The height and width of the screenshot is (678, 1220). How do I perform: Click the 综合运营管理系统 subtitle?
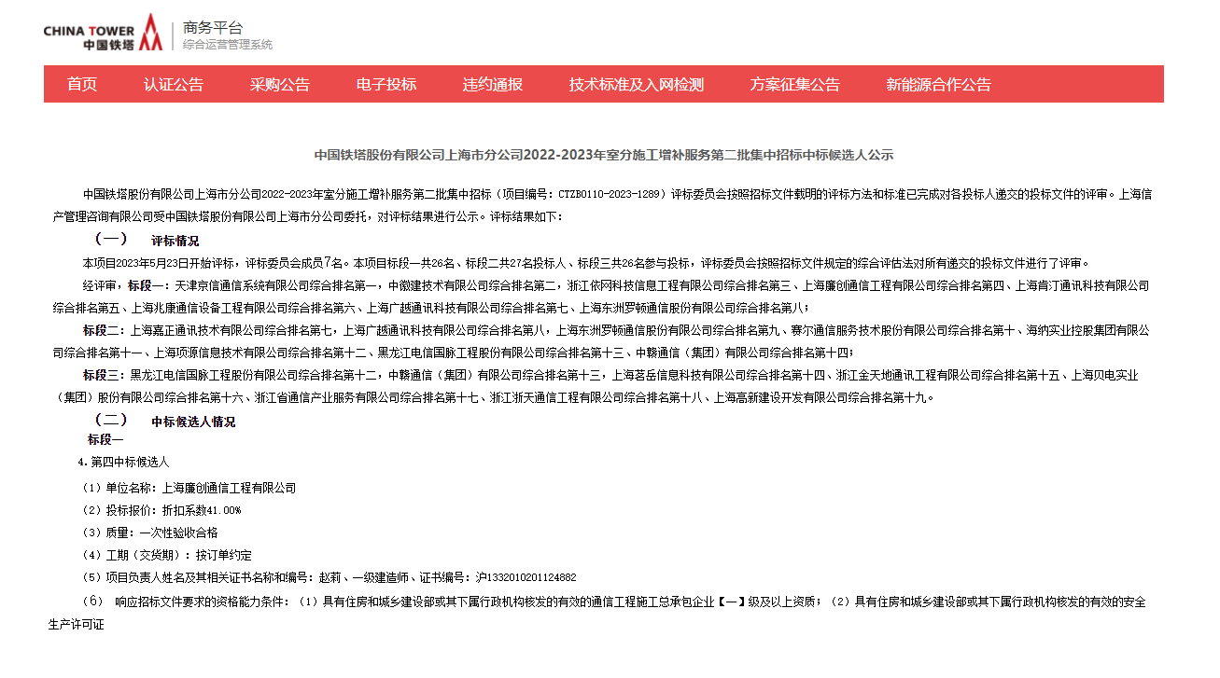[x=227, y=45]
